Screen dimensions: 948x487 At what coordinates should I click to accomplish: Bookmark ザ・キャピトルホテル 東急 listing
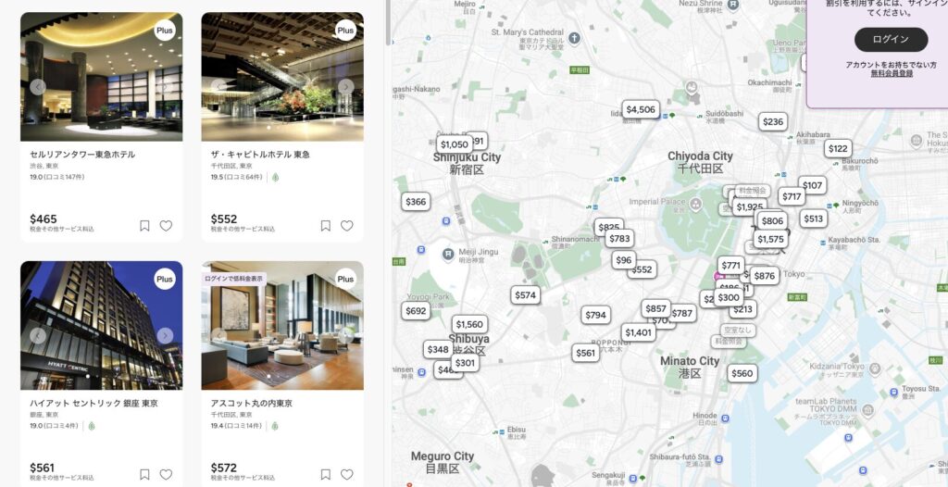coord(325,226)
